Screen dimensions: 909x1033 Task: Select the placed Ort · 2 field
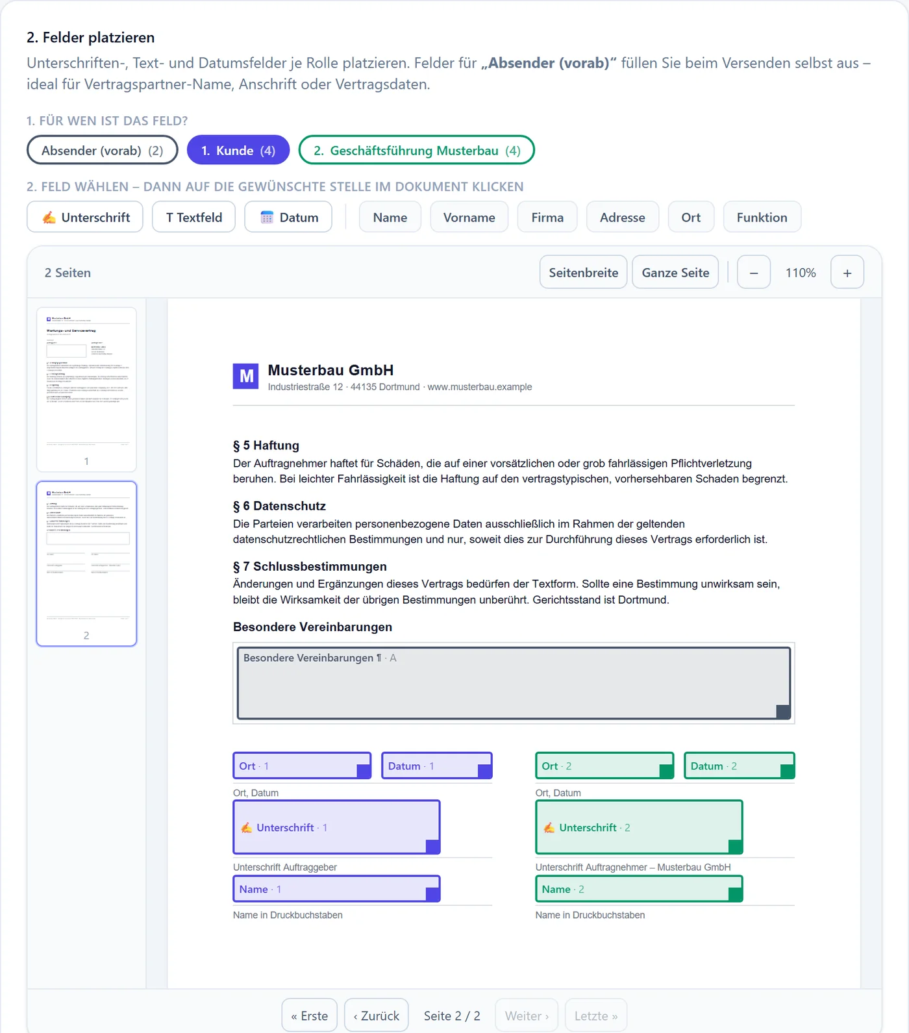coord(604,765)
